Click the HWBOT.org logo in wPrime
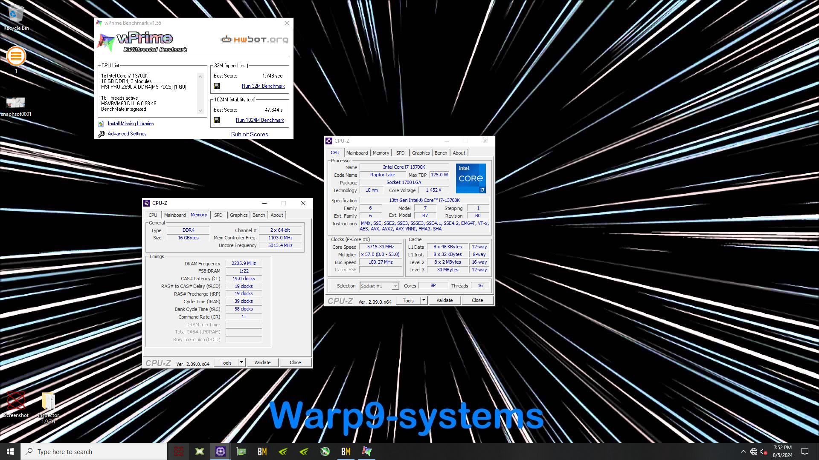The image size is (819, 460). [x=255, y=40]
